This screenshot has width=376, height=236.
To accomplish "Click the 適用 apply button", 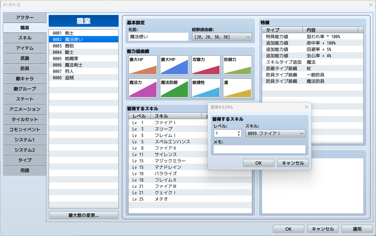I will (x=357, y=229).
